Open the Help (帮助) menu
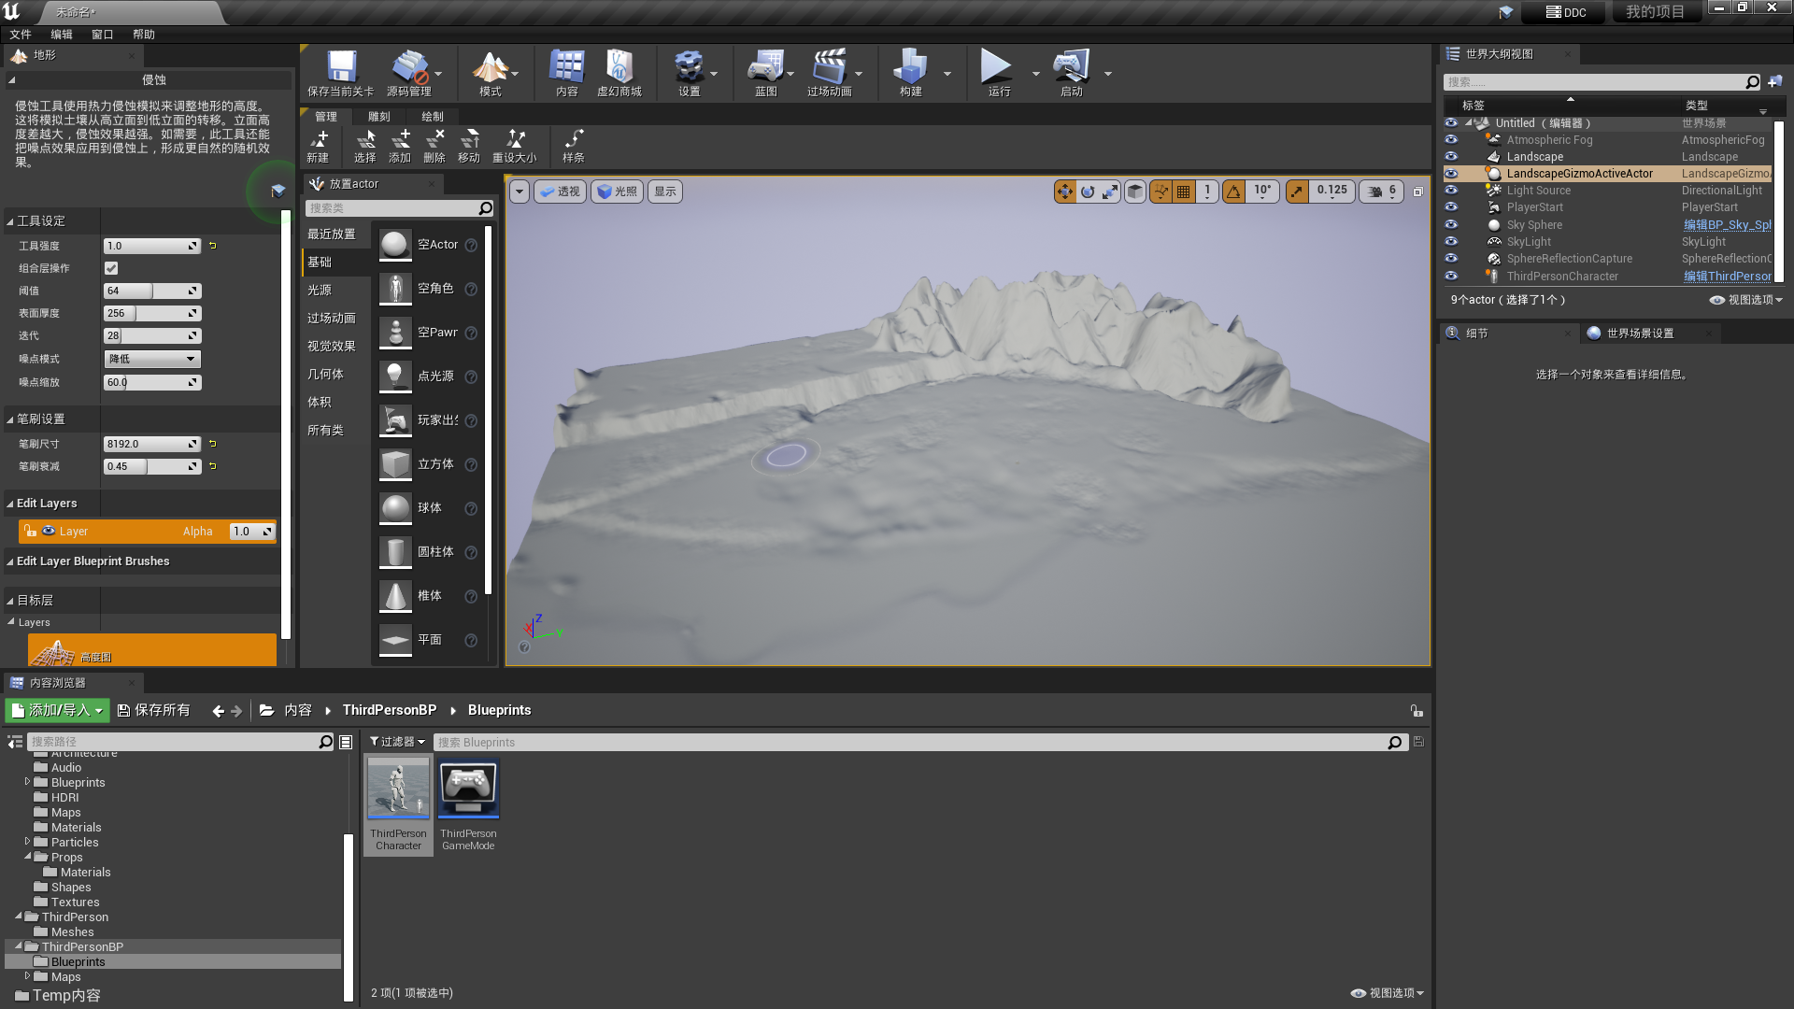The width and height of the screenshot is (1794, 1009). pyautogui.click(x=144, y=35)
